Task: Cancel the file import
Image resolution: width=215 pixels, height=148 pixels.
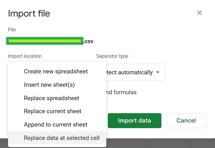Action: click(x=186, y=121)
